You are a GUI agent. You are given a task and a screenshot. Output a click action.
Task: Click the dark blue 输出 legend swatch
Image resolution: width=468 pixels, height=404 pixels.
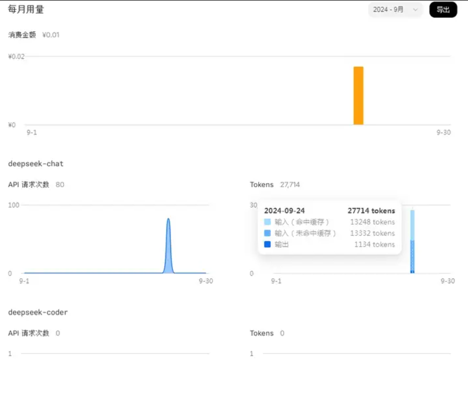[268, 244]
